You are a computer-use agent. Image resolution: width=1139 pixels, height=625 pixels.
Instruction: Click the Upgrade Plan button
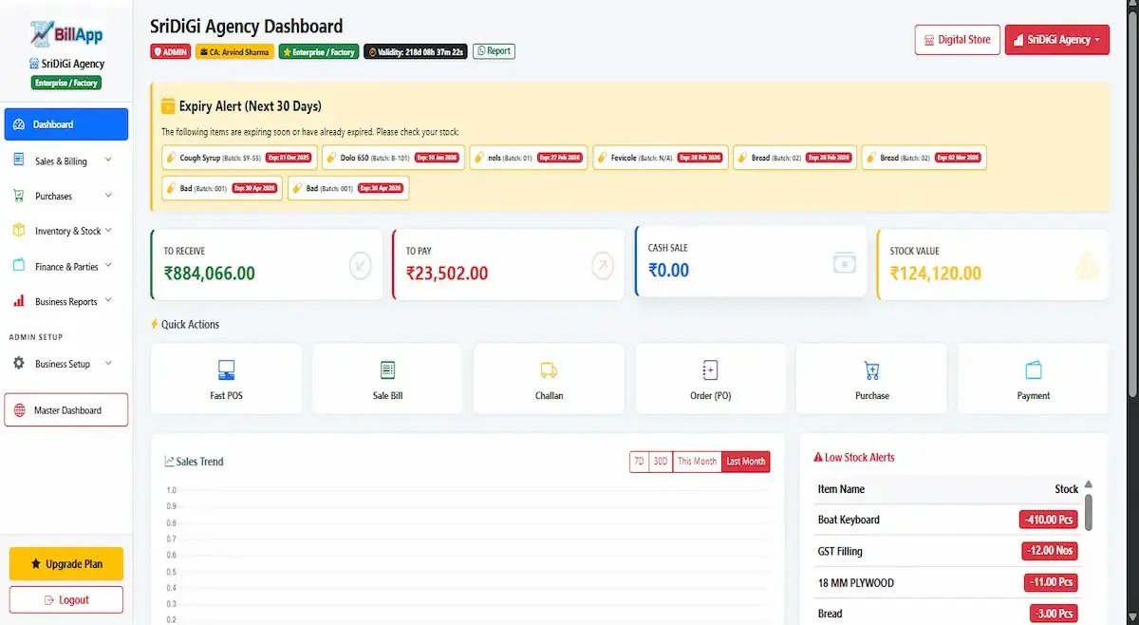[x=66, y=564]
